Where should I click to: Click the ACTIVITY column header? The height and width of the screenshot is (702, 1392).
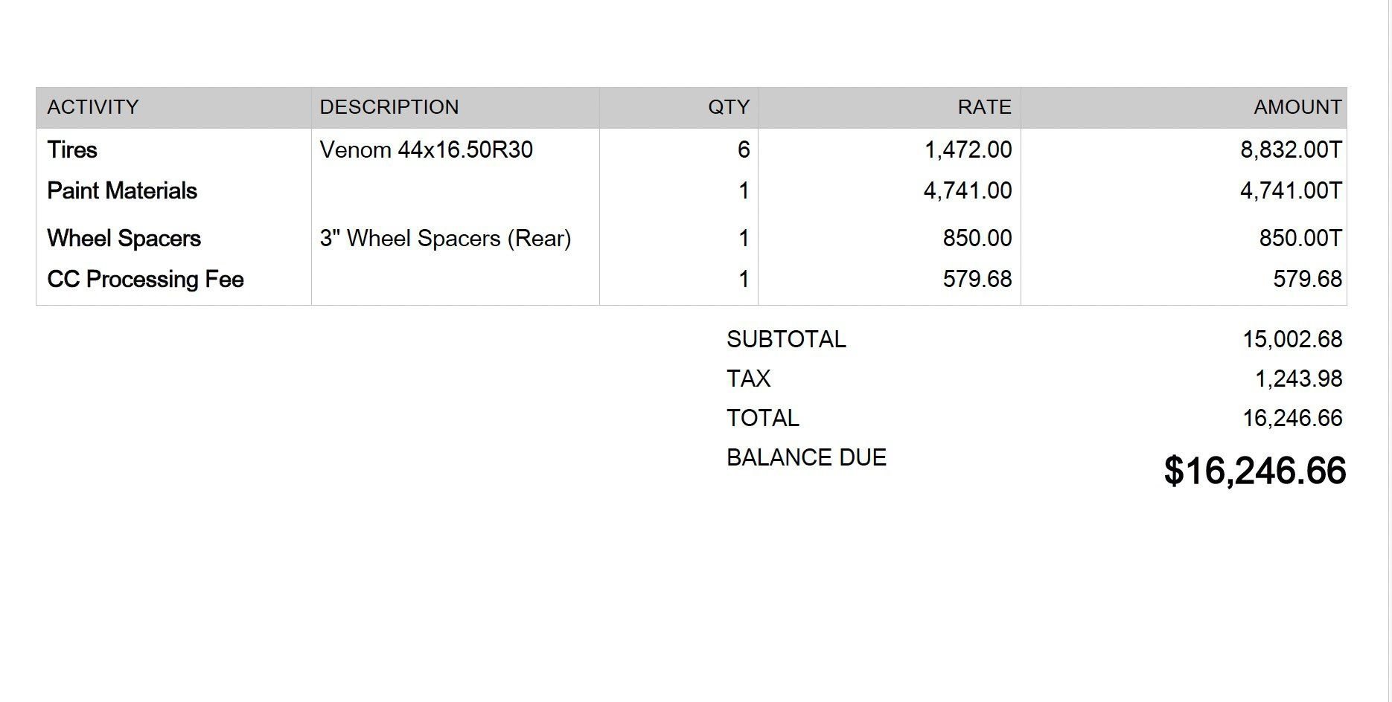[x=93, y=107]
